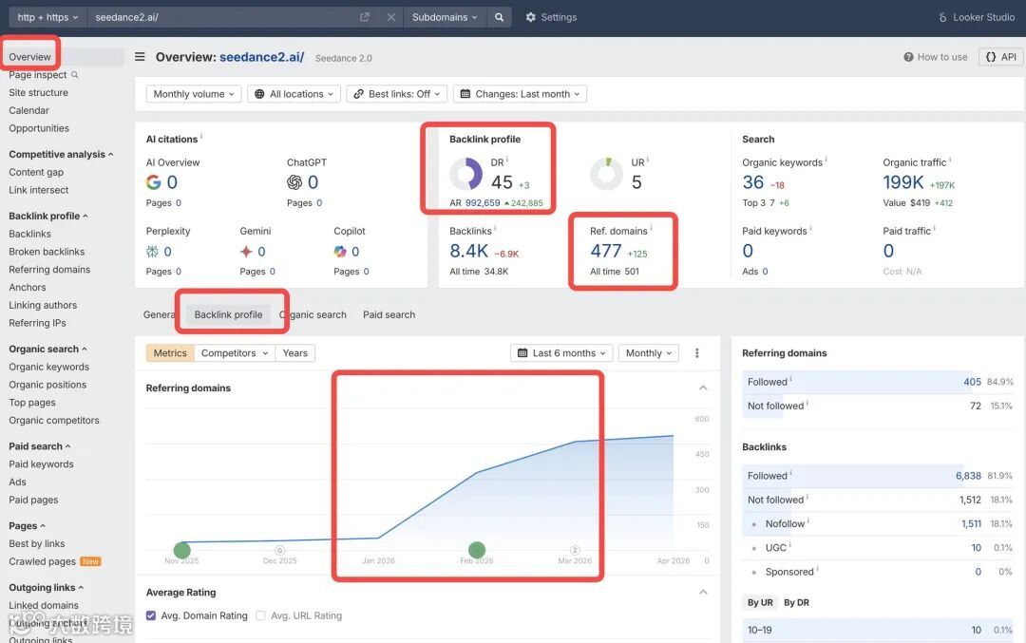
Task: Click the ChatGPT logo icon
Action: tap(294, 182)
